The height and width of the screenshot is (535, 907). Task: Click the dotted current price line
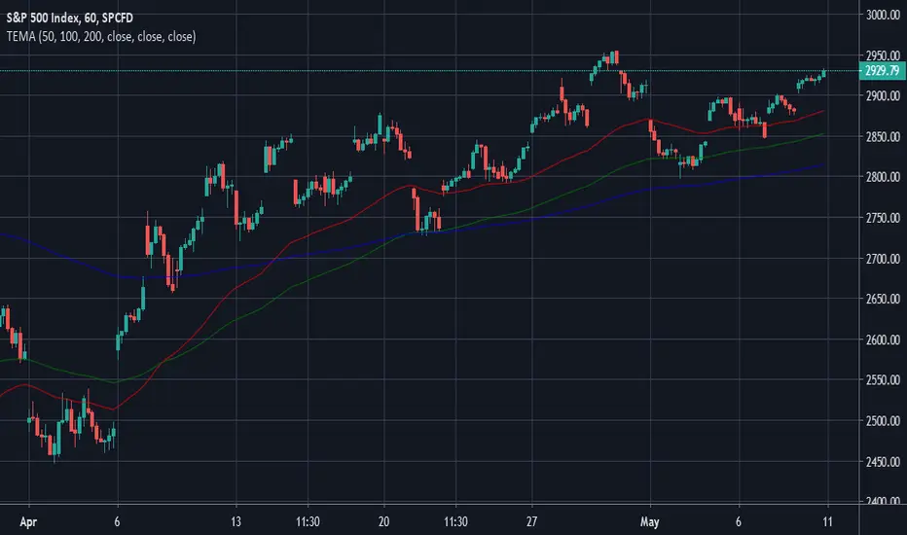pos(429,71)
